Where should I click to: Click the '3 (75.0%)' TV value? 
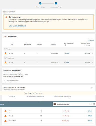click(x=66, y=111)
